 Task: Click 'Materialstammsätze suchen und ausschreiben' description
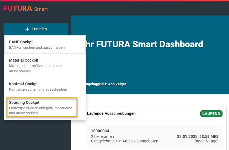coord(36,68)
